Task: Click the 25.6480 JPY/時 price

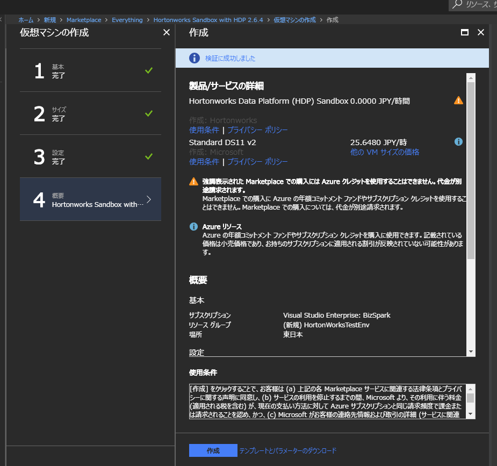Action: 378,142
